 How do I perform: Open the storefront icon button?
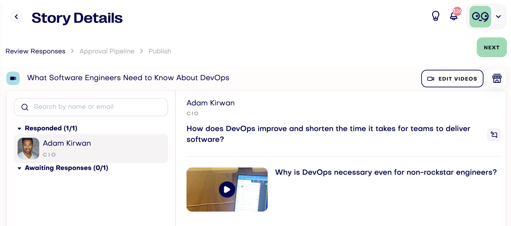[x=497, y=78]
